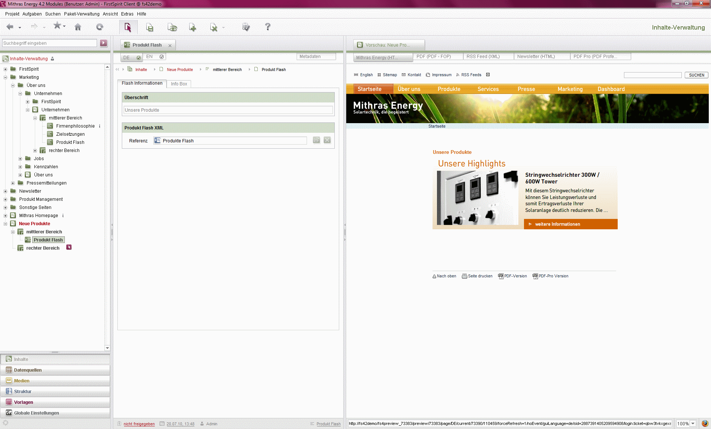Collapse the Neue Produkte page node
The image size is (711, 429).
click(6, 224)
